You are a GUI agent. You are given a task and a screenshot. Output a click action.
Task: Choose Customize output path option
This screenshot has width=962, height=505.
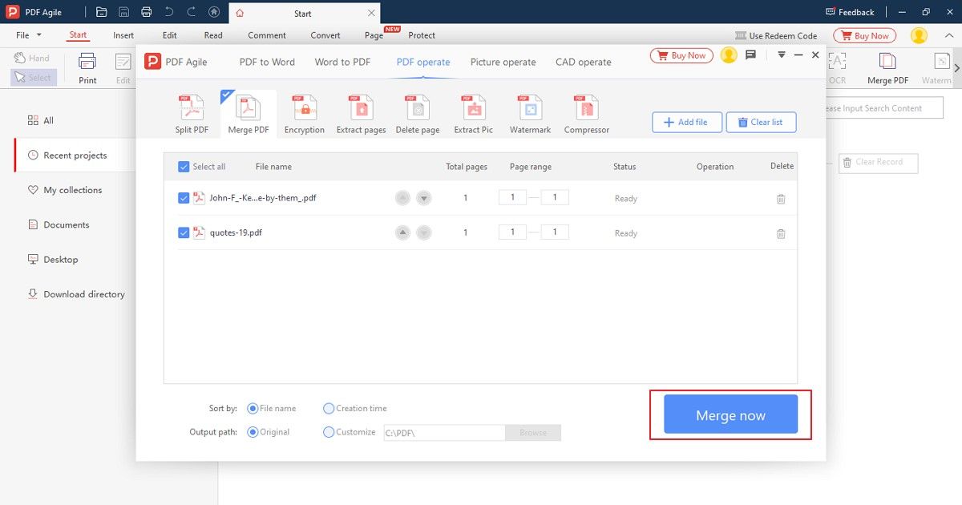329,432
